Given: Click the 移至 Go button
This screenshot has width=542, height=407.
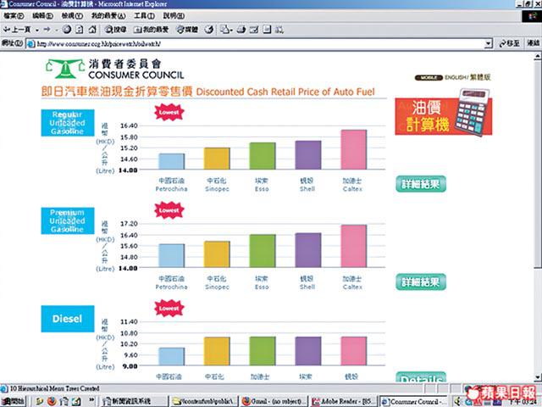Looking at the screenshot, I should [x=509, y=43].
